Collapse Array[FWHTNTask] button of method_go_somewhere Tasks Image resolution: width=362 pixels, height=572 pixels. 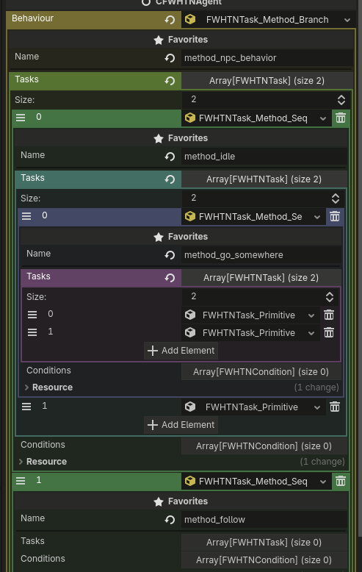[261, 278]
